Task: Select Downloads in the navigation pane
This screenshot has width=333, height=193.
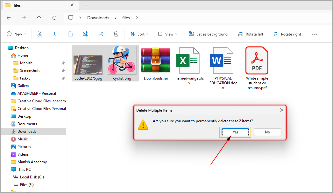Action: [x=27, y=132]
